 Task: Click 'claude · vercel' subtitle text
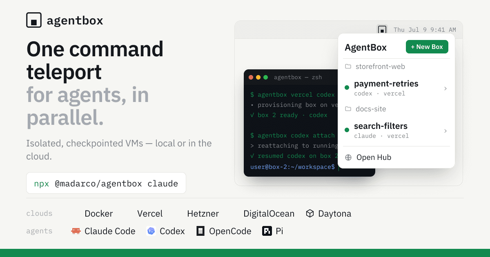click(x=381, y=136)
